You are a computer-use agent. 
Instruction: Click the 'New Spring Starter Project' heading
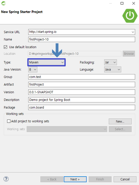22,12
